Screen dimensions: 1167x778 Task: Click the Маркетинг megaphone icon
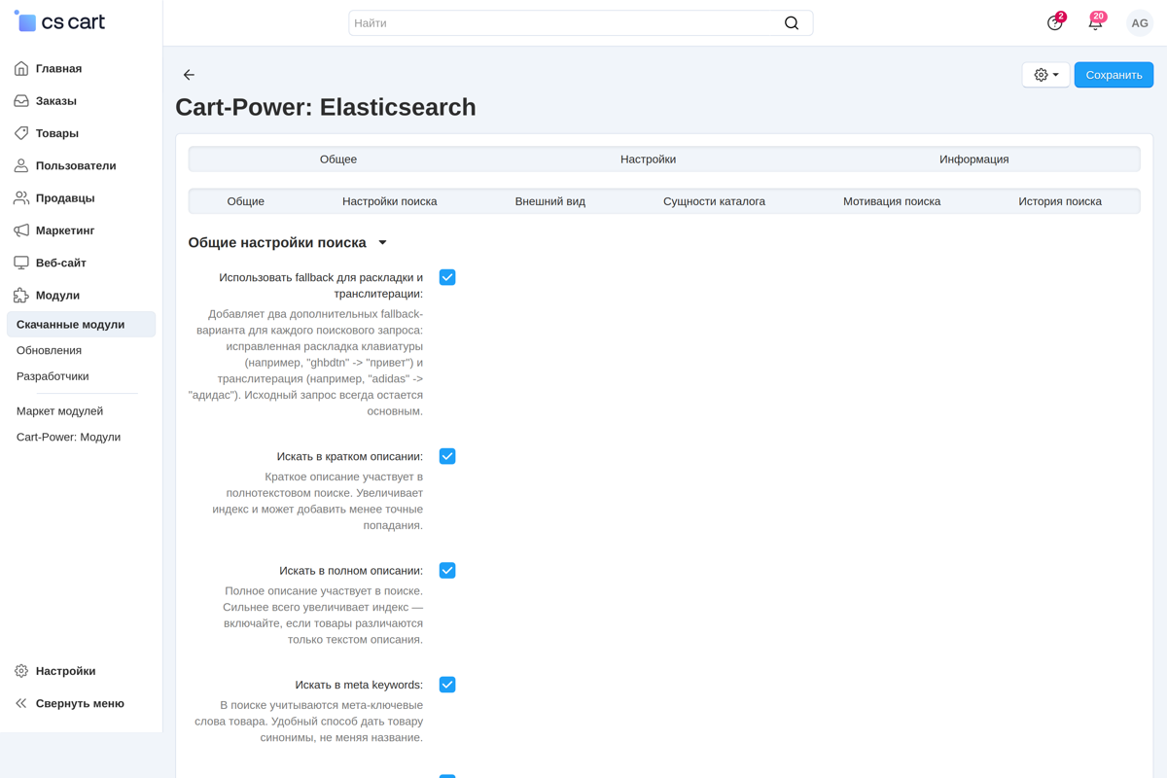click(x=21, y=230)
